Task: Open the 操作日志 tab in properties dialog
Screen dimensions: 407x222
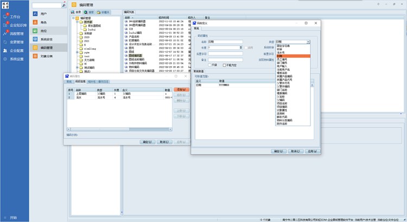Action: [x=103, y=82]
